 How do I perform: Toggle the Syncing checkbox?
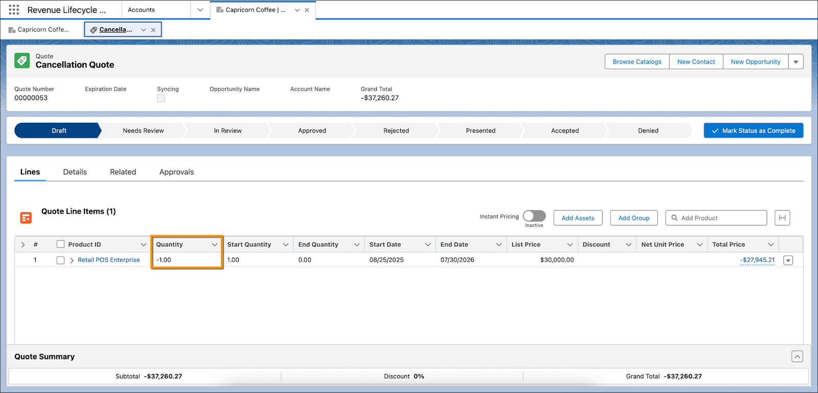point(161,98)
